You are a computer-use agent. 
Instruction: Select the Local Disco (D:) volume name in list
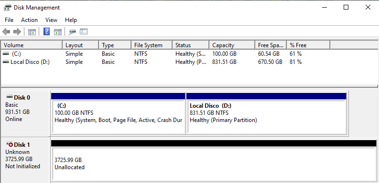pyautogui.click(x=30, y=62)
